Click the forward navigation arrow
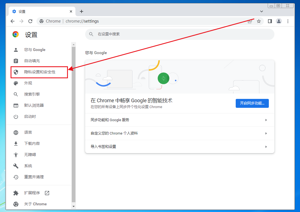Screen dimensions: 300x212 tap(21, 21)
